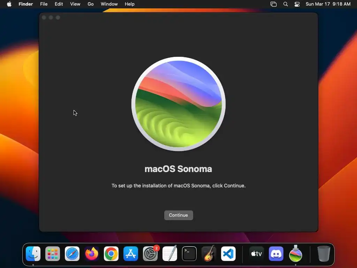The image size is (357, 268).
Task: Open Apple TV from the Dock
Action: (x=257, y=254)
